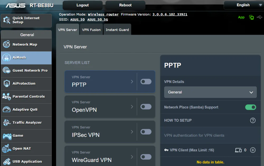Toggle the PPTP VPN server switch
The image size is (264, 166).
(146, 82)
